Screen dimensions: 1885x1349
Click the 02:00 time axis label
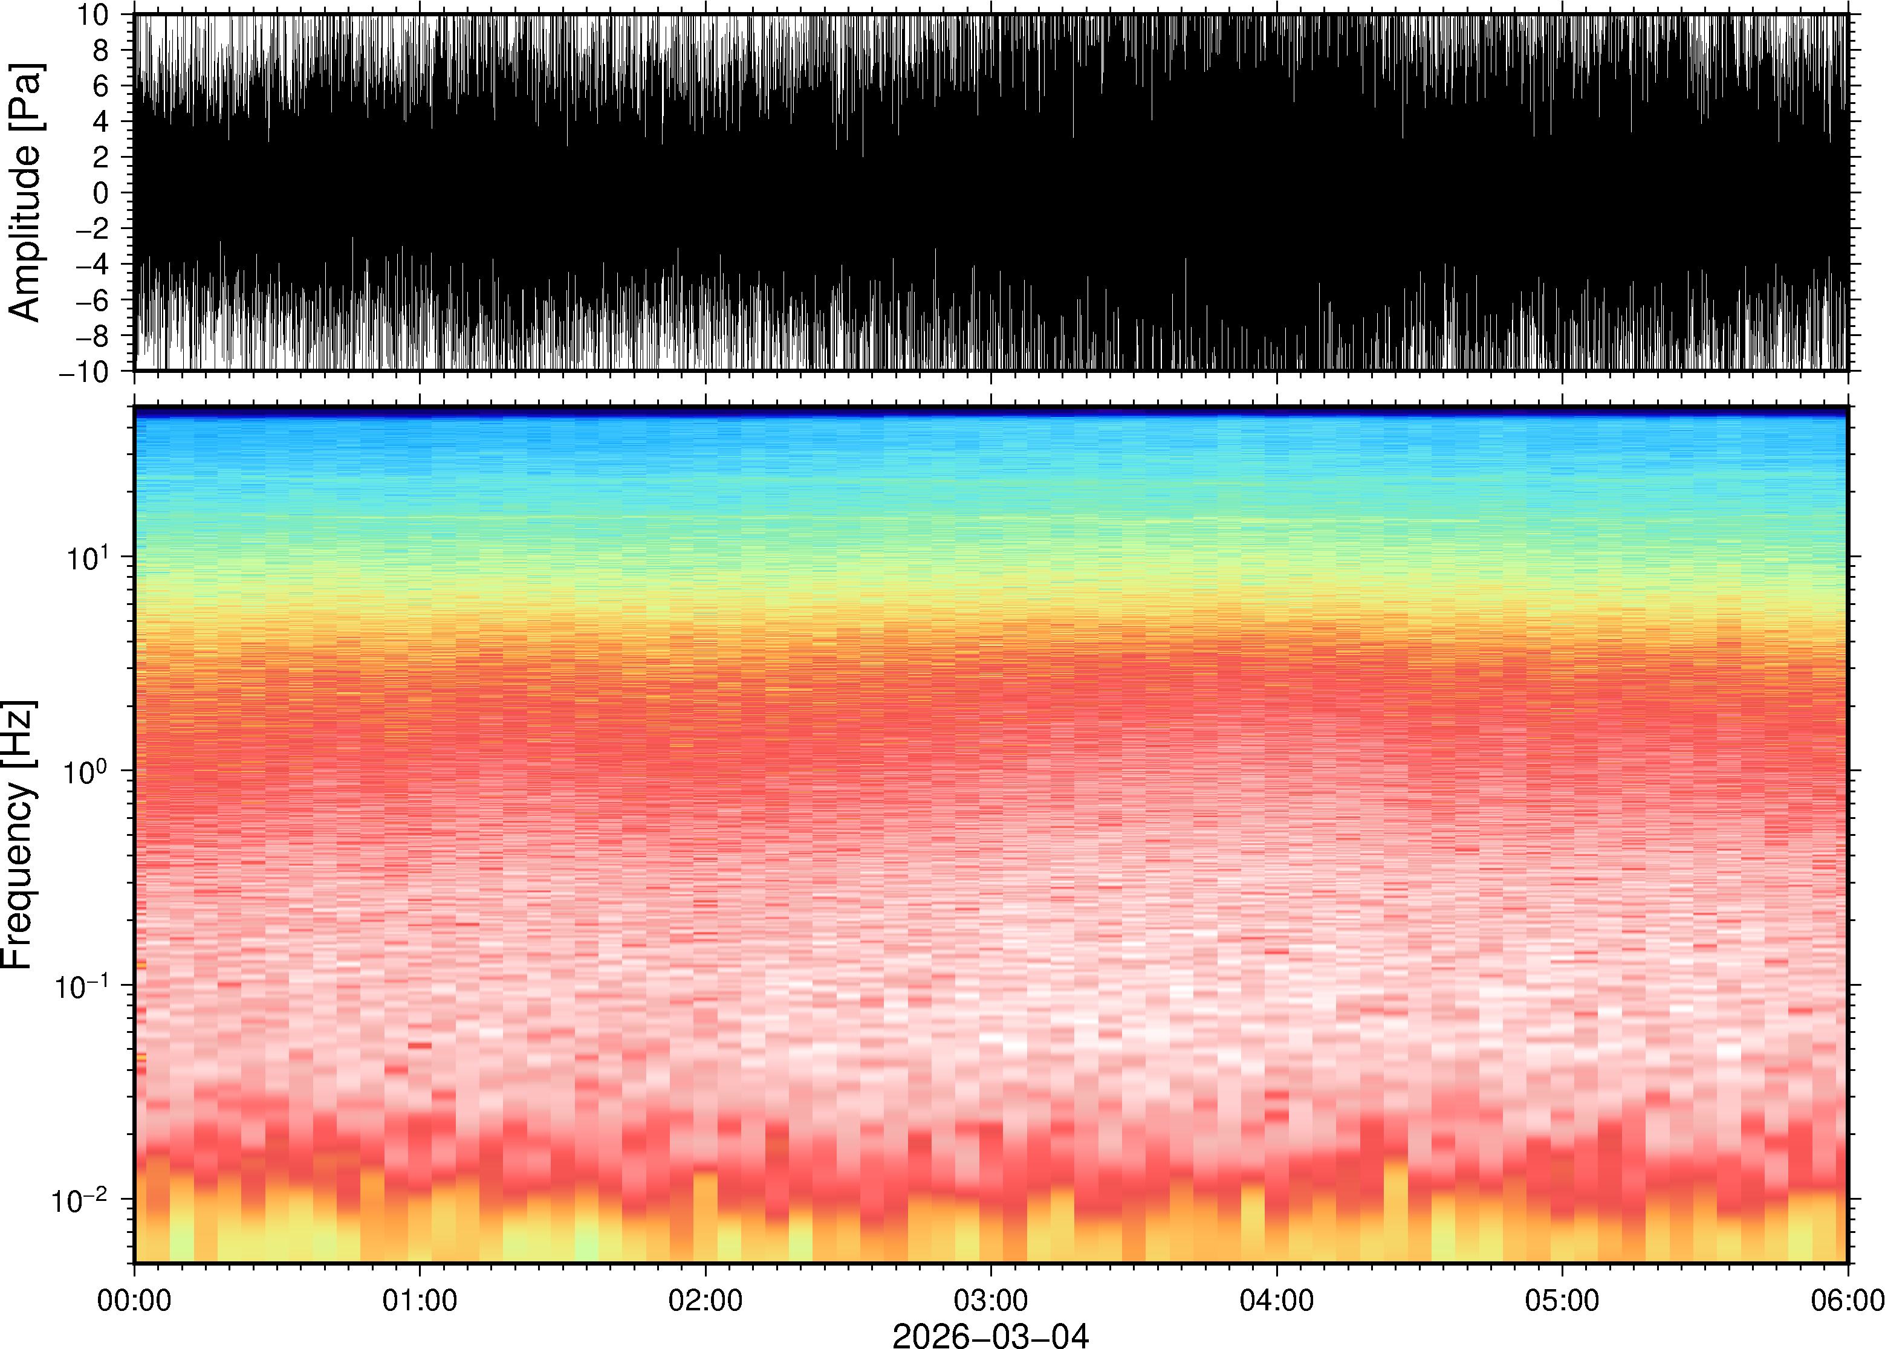pyautogui.click(x=706, y=1300)
